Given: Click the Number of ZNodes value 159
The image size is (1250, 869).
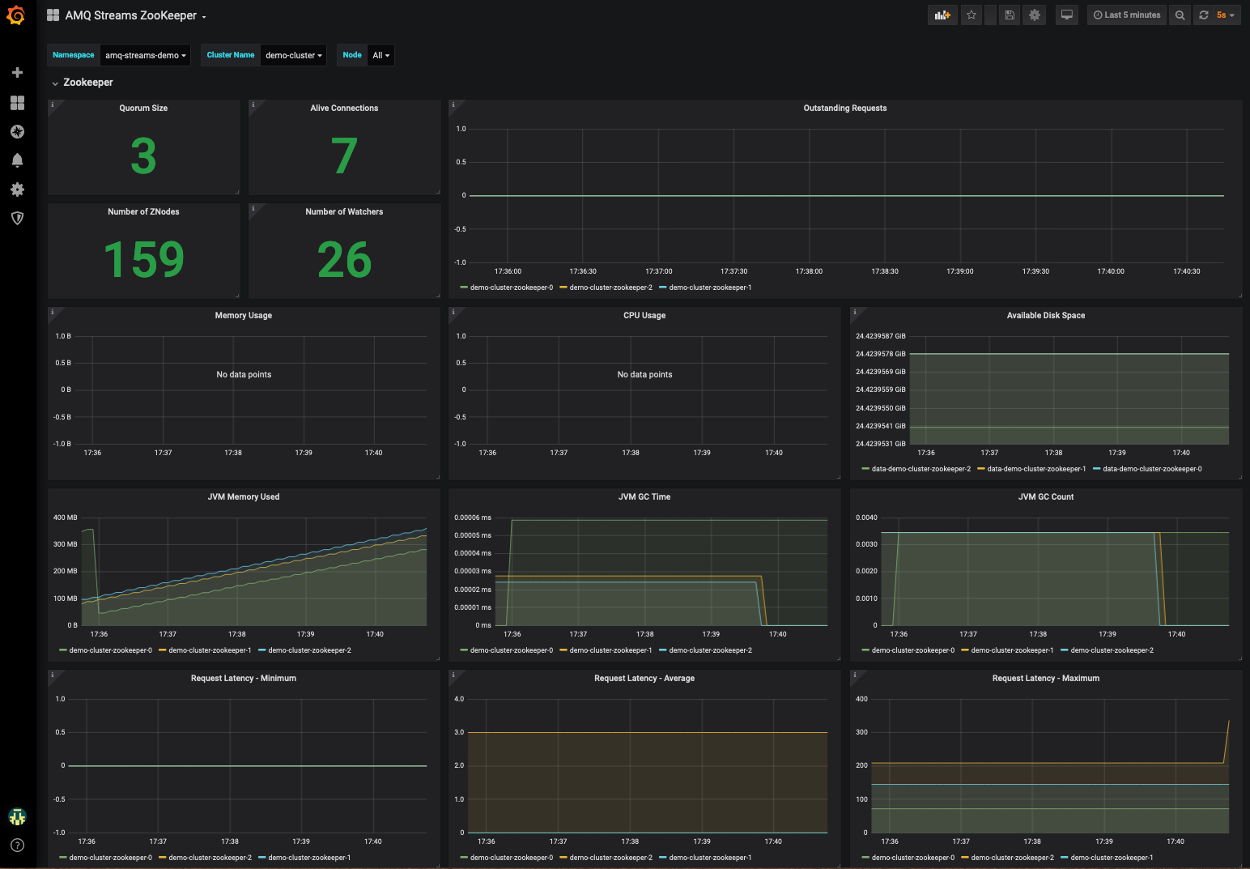Looking at the screenshot, I should pos(144,260).
